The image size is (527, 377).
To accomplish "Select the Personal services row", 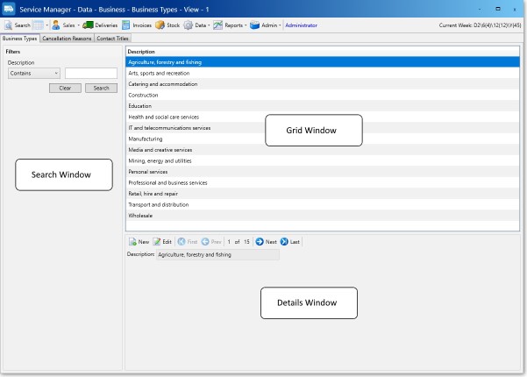I will click(323, 172).
